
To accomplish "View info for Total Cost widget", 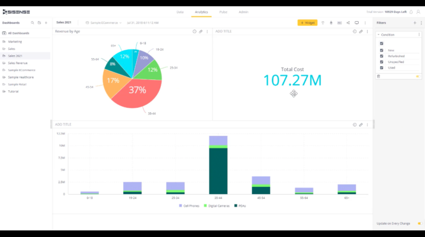I will 355,32.
